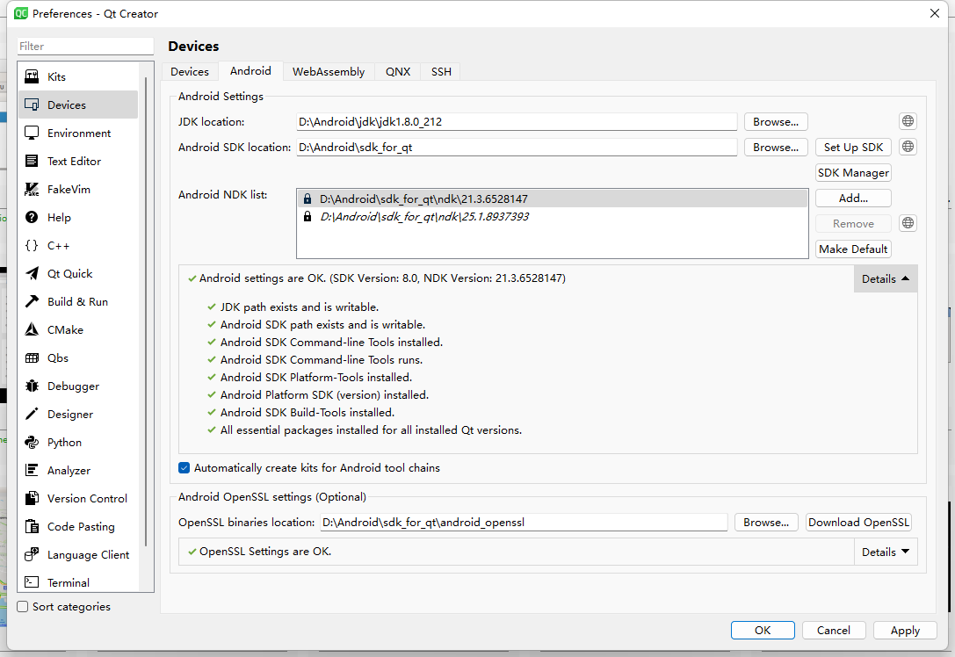Screen dimensions: 955x657
Task: Browse for OpenSSL binaries location
Action: [765, 523]
